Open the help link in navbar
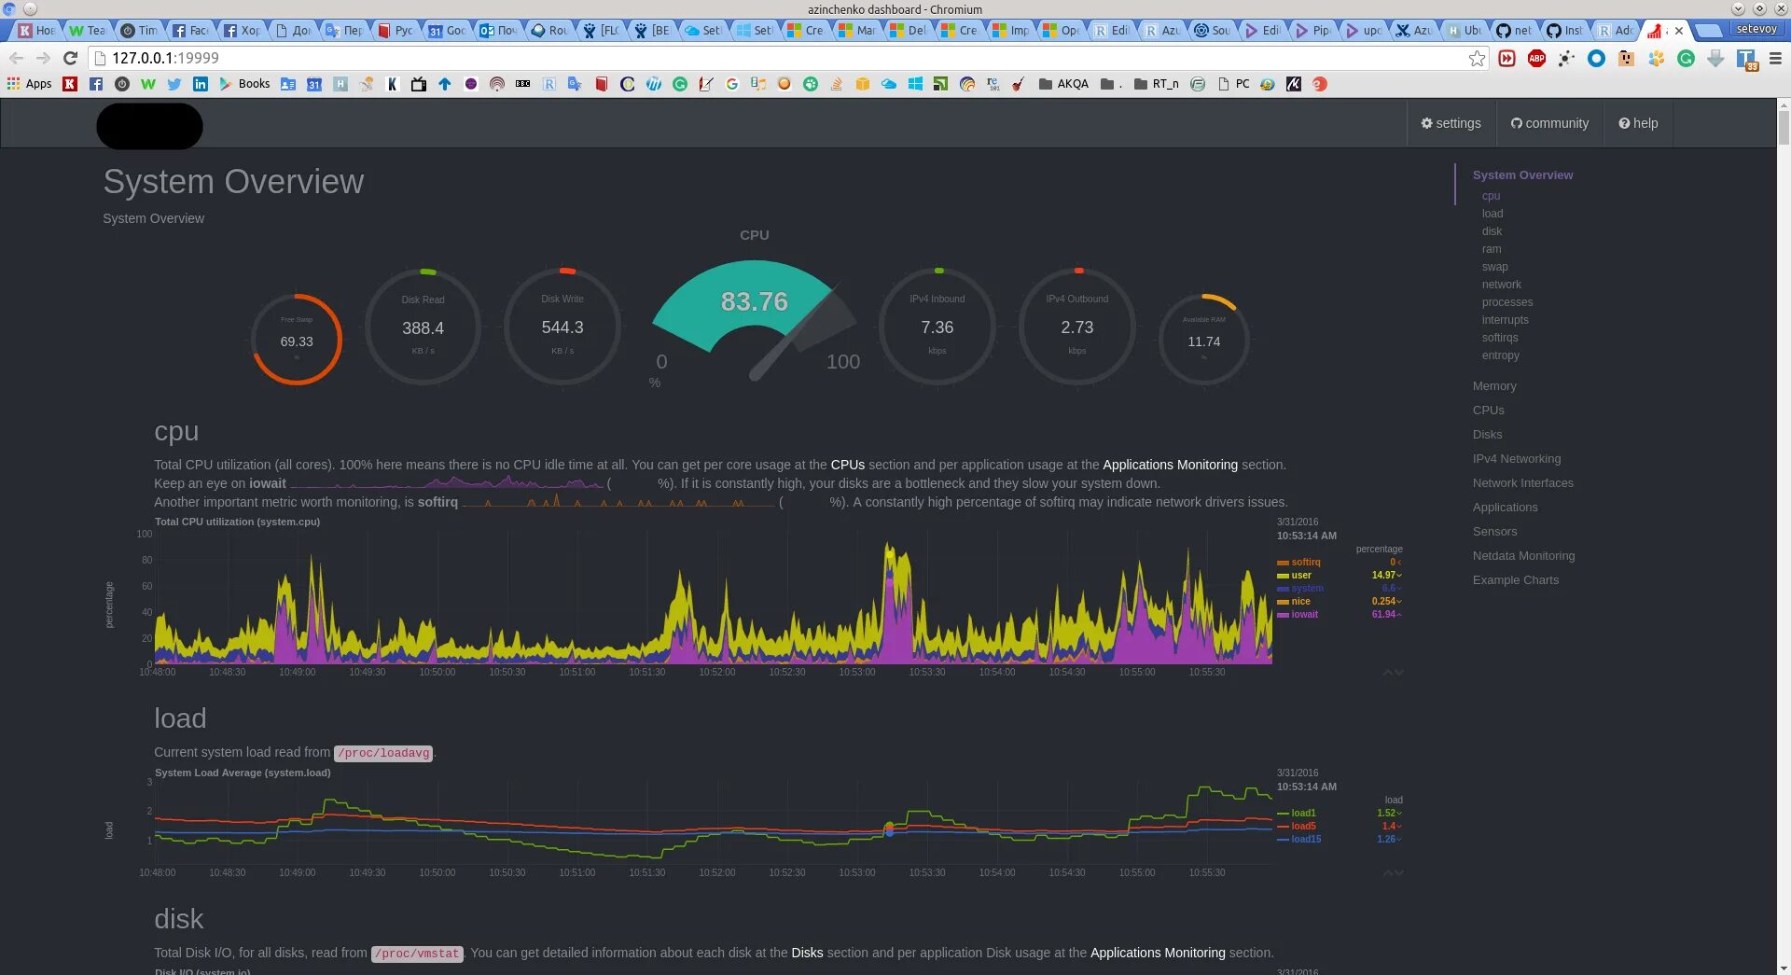The image size is (1791, 975). (1638, 123)
